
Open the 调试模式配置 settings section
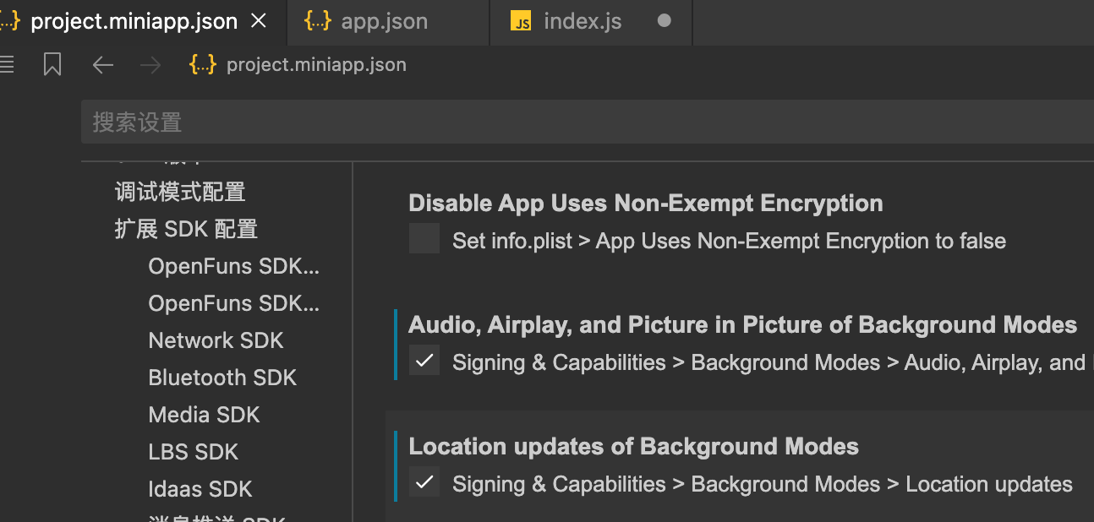click(x=180, y=192)
